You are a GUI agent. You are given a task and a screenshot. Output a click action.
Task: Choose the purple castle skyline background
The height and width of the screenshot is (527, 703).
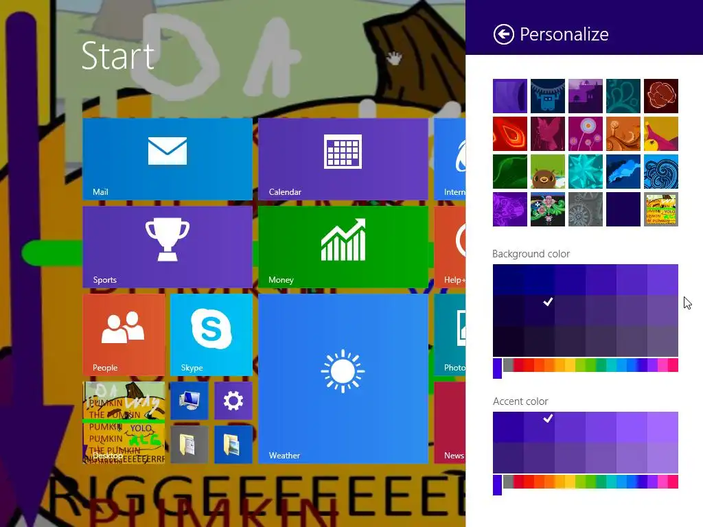click(x=586, y=96)
